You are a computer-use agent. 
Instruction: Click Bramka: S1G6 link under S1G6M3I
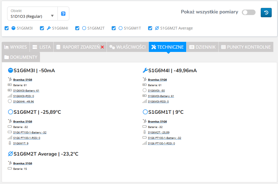click(23, 80)
